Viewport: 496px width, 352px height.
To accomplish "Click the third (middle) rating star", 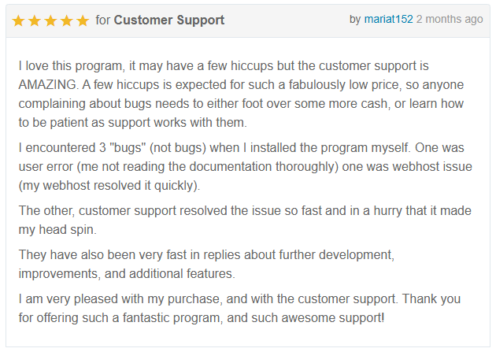I will (x=50, y=20).
